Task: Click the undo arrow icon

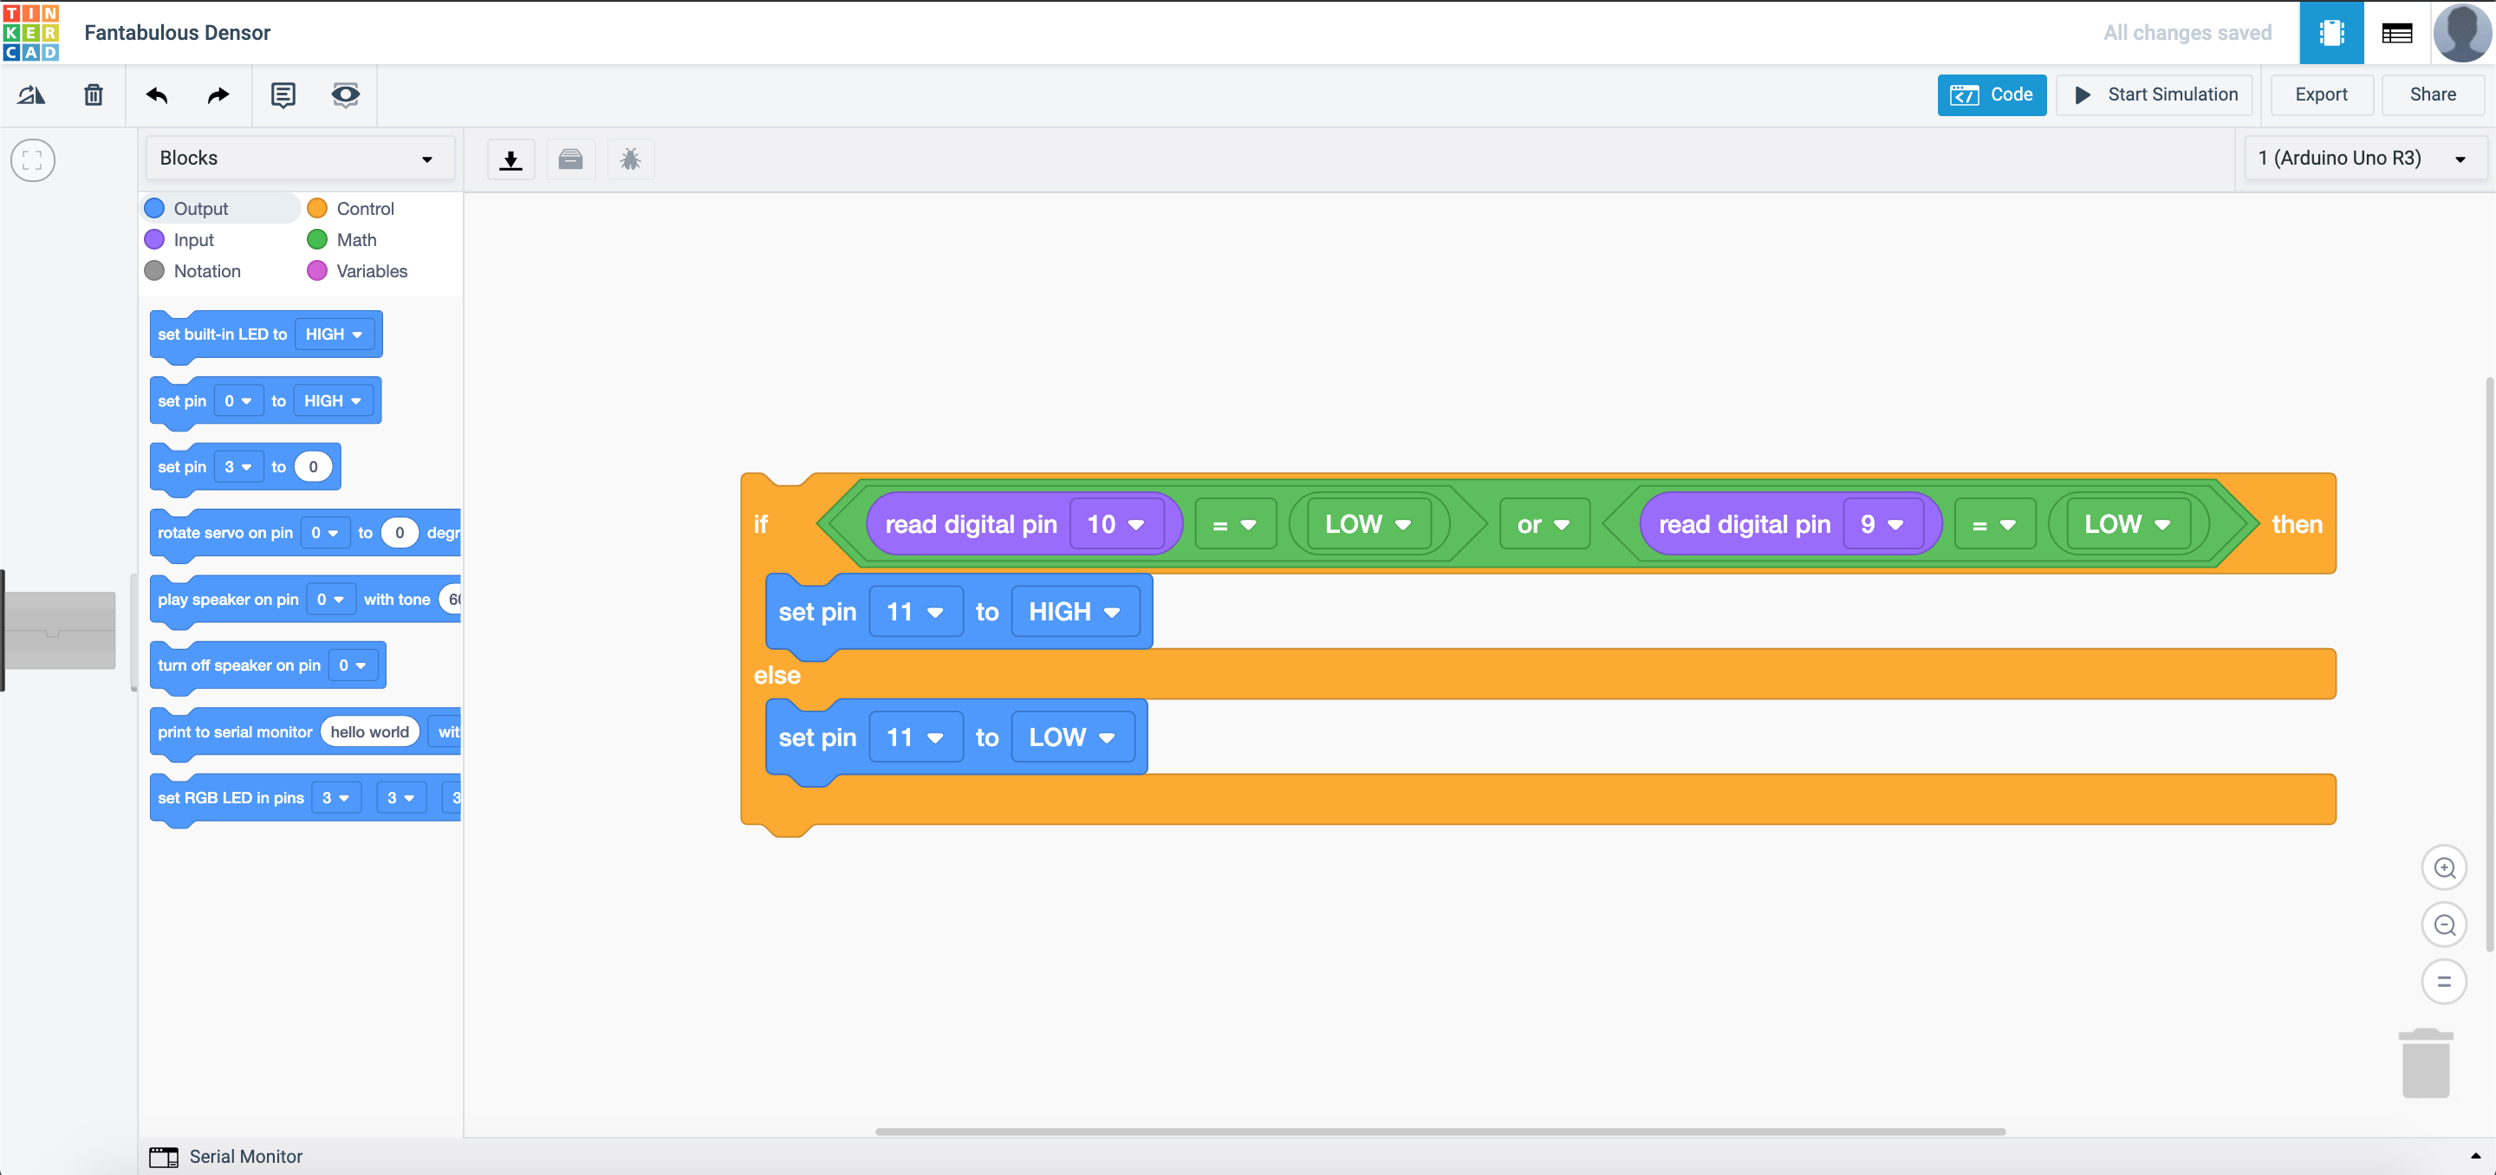Action: [x=157, y=95]
